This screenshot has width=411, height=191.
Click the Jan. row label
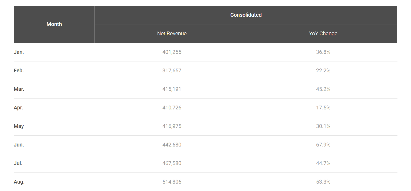click(19, 52)
